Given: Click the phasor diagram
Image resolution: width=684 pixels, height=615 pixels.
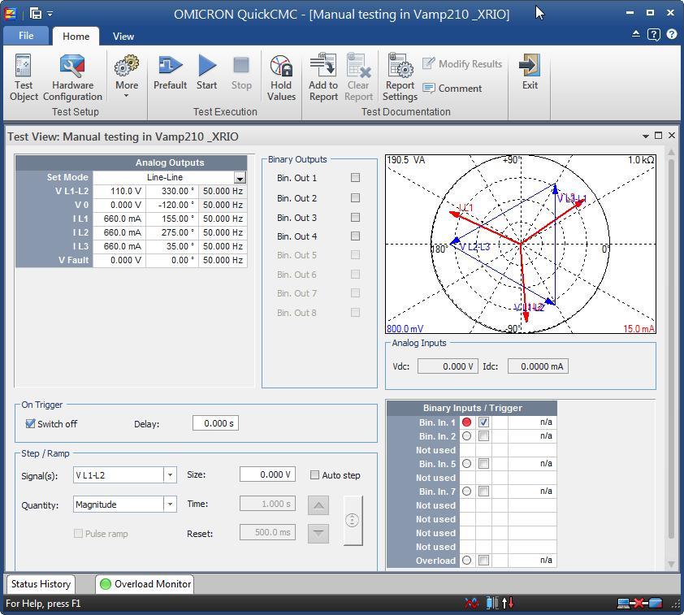Looking at the screenshot, I should click(x=521, y=244).
